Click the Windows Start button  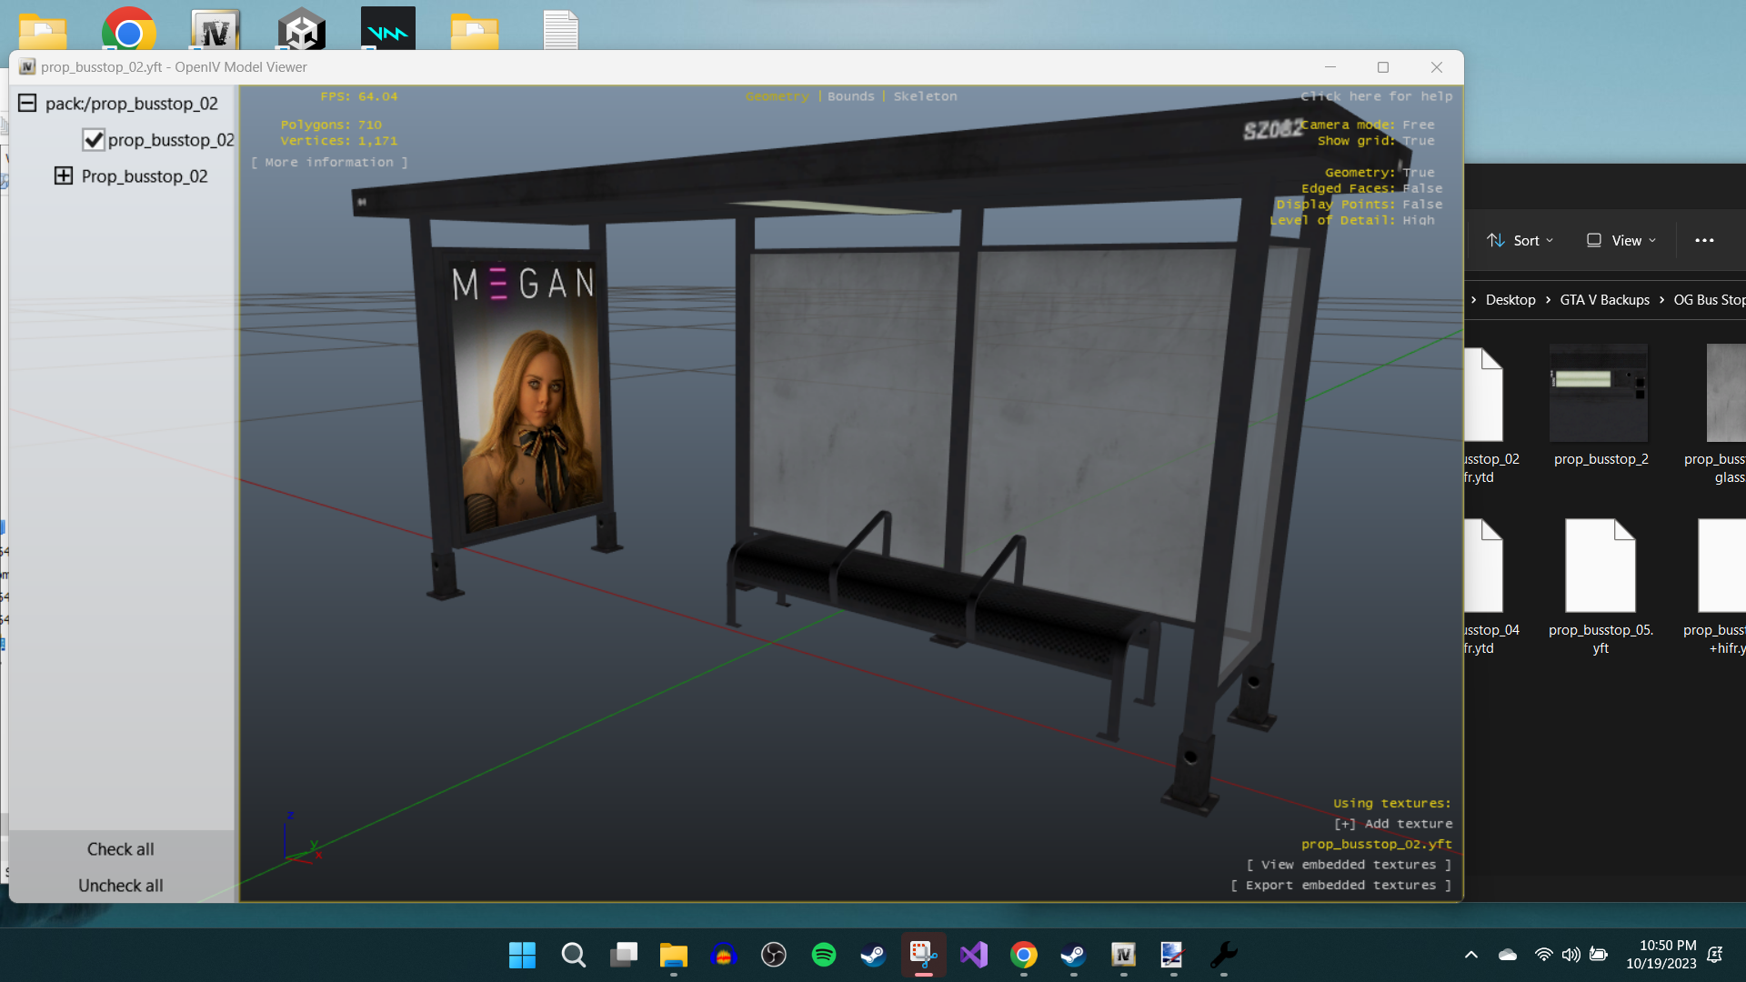pos(522,955)
